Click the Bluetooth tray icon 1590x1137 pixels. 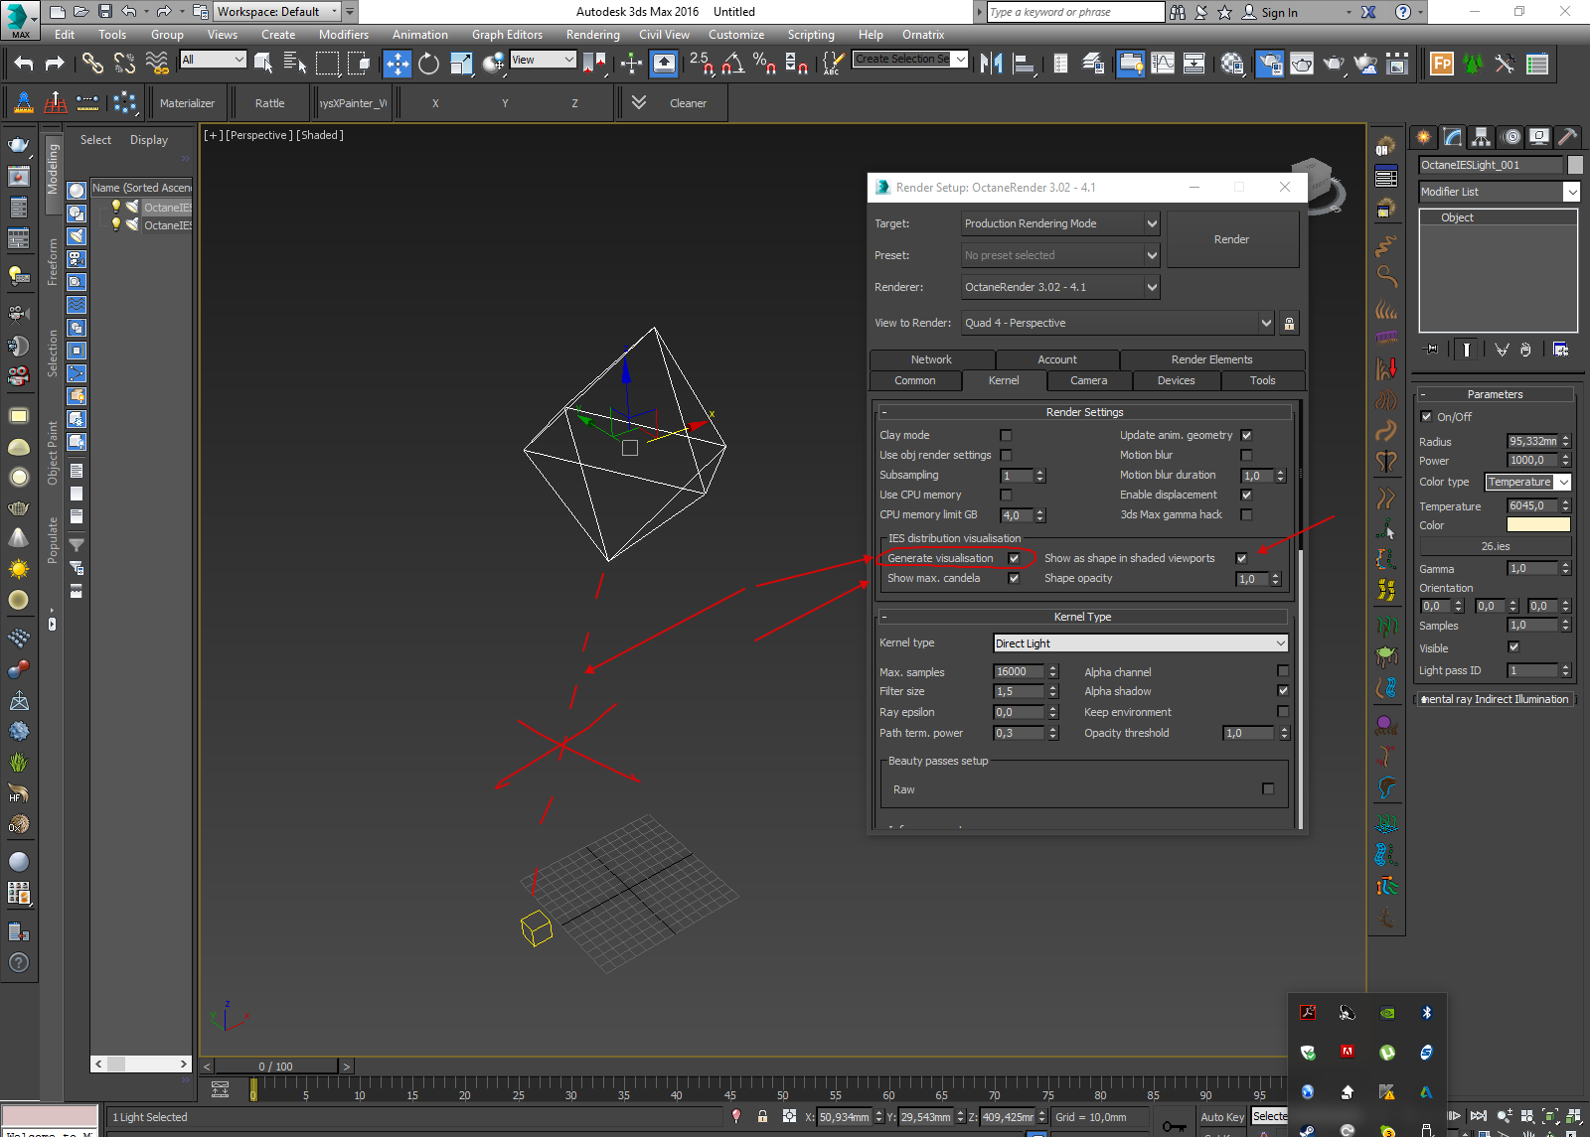[1426, 1013]
